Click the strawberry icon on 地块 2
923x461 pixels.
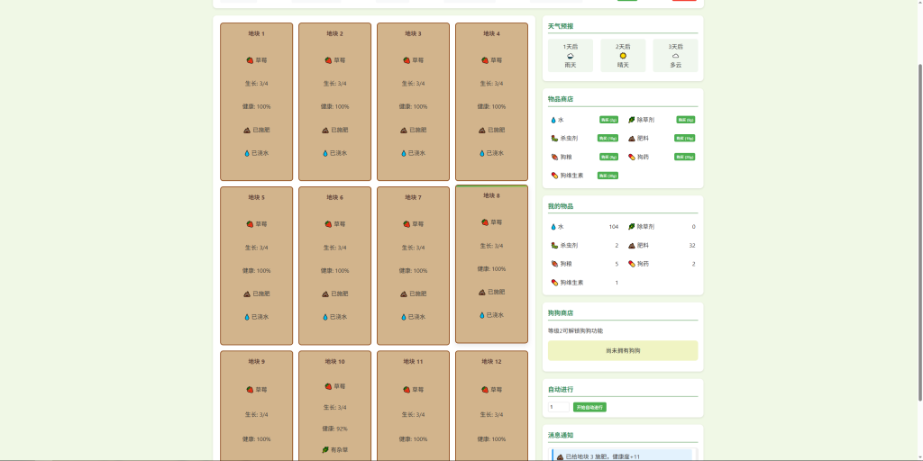coord(328,60)
